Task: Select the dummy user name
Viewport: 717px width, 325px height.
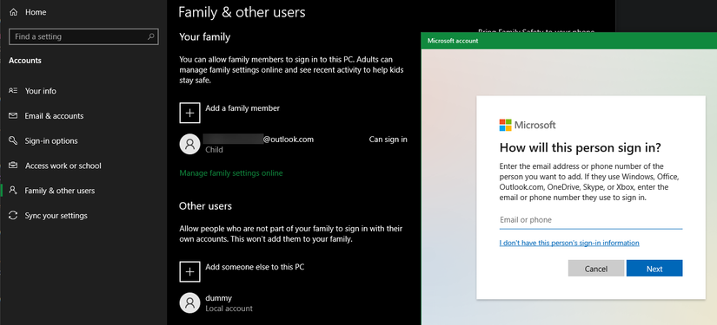Action: coord(218,298)
